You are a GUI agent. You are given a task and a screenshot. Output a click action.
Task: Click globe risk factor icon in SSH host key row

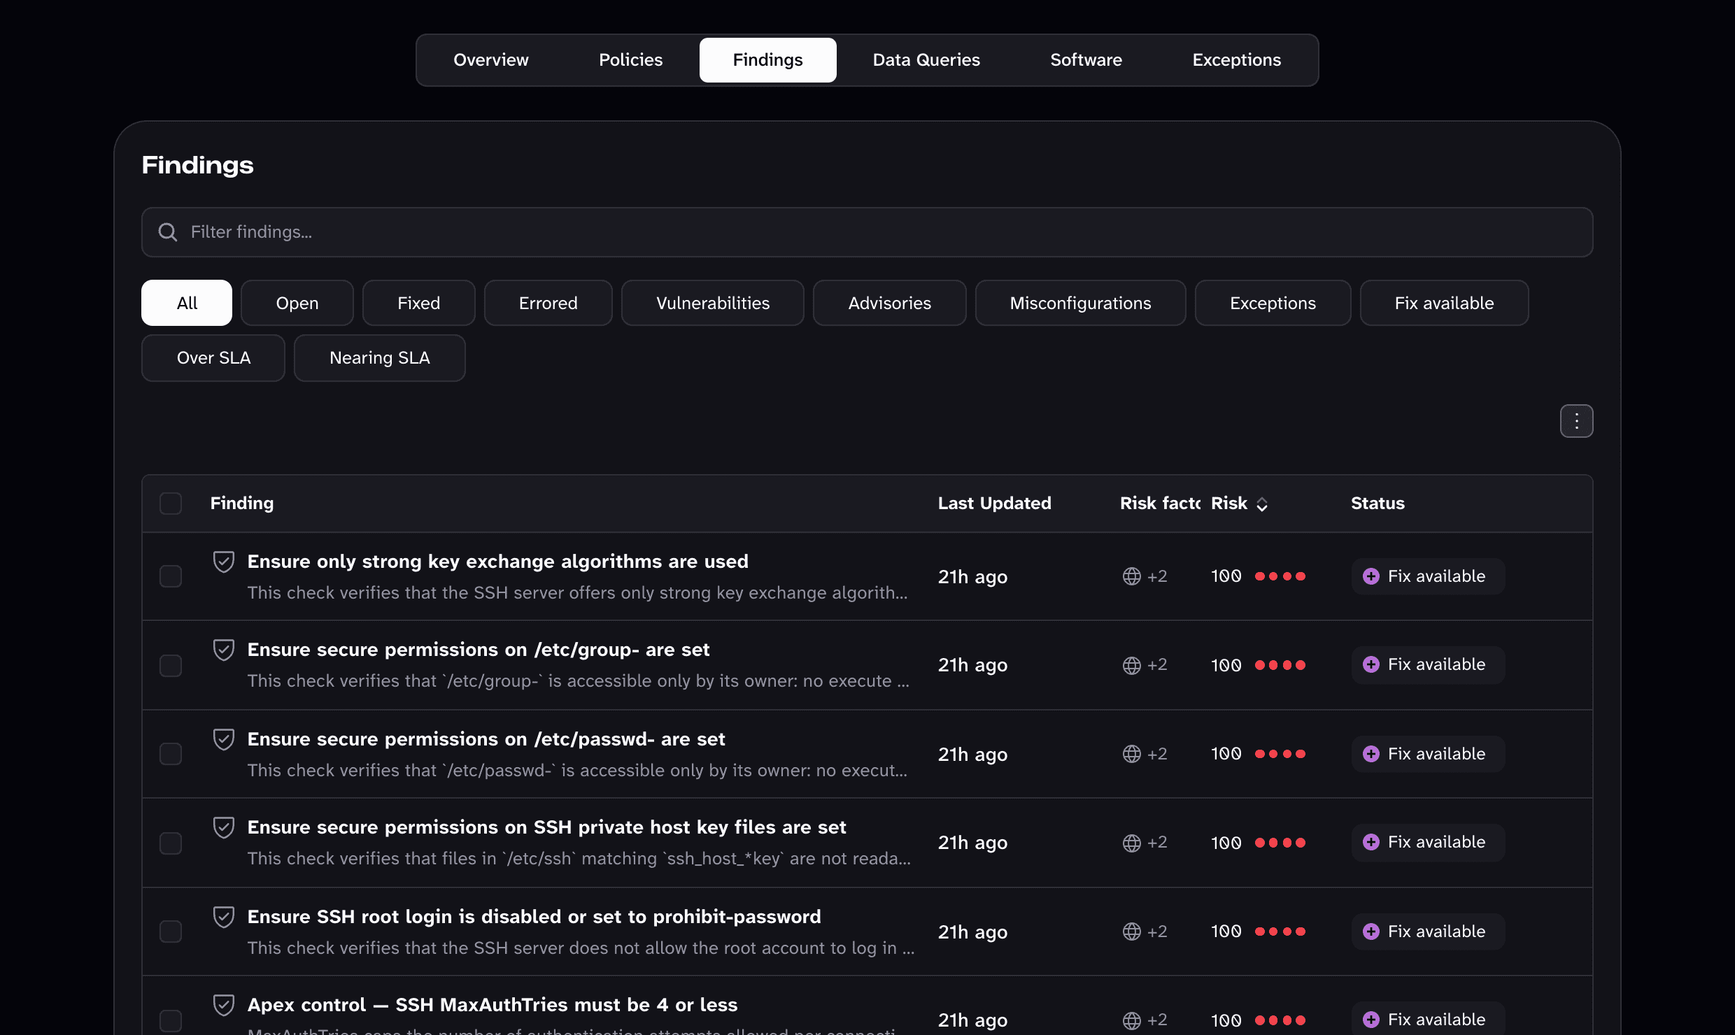tap(1131, 843)
